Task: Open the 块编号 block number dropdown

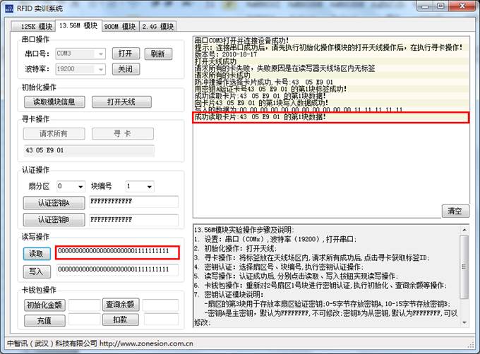Action: [149, 187]
